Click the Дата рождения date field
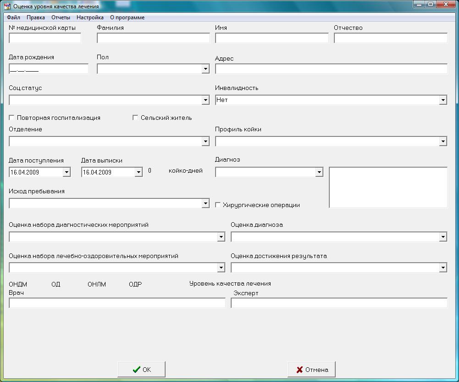This screenshot has height=382, width=459. tap(48, 69)
